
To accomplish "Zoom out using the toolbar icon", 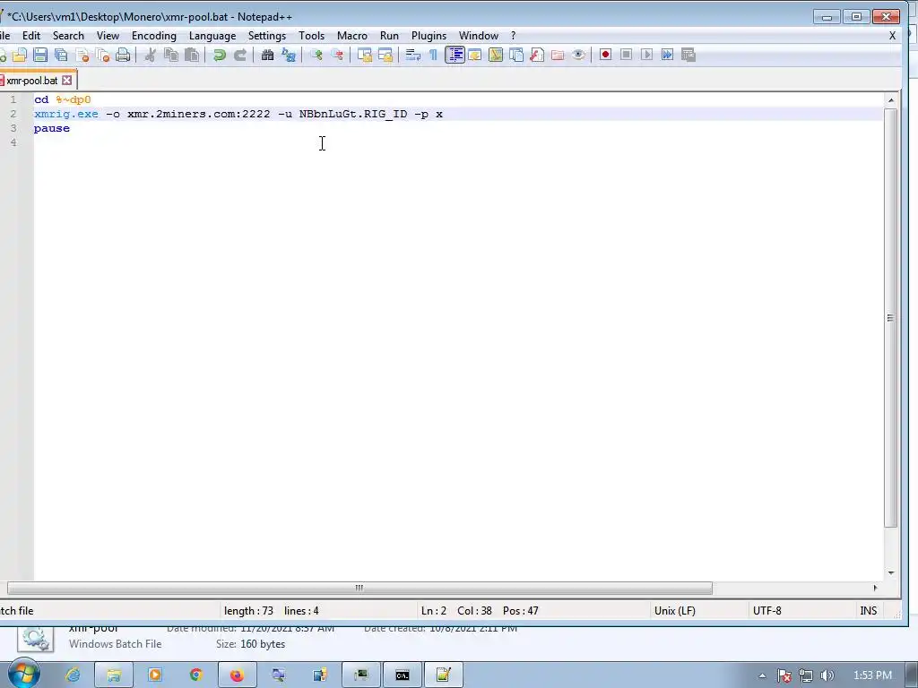I will (337, 55).
